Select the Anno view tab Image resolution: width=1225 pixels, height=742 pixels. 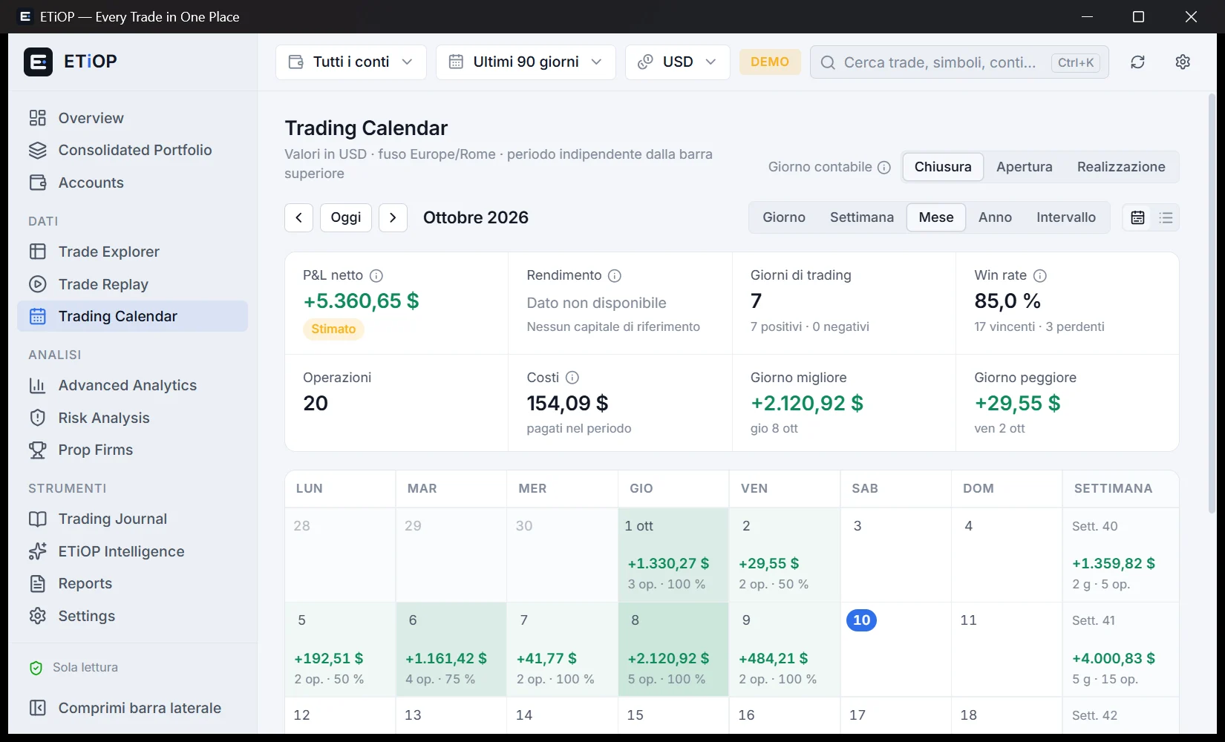pyautogui.click(x=995, y=217)
